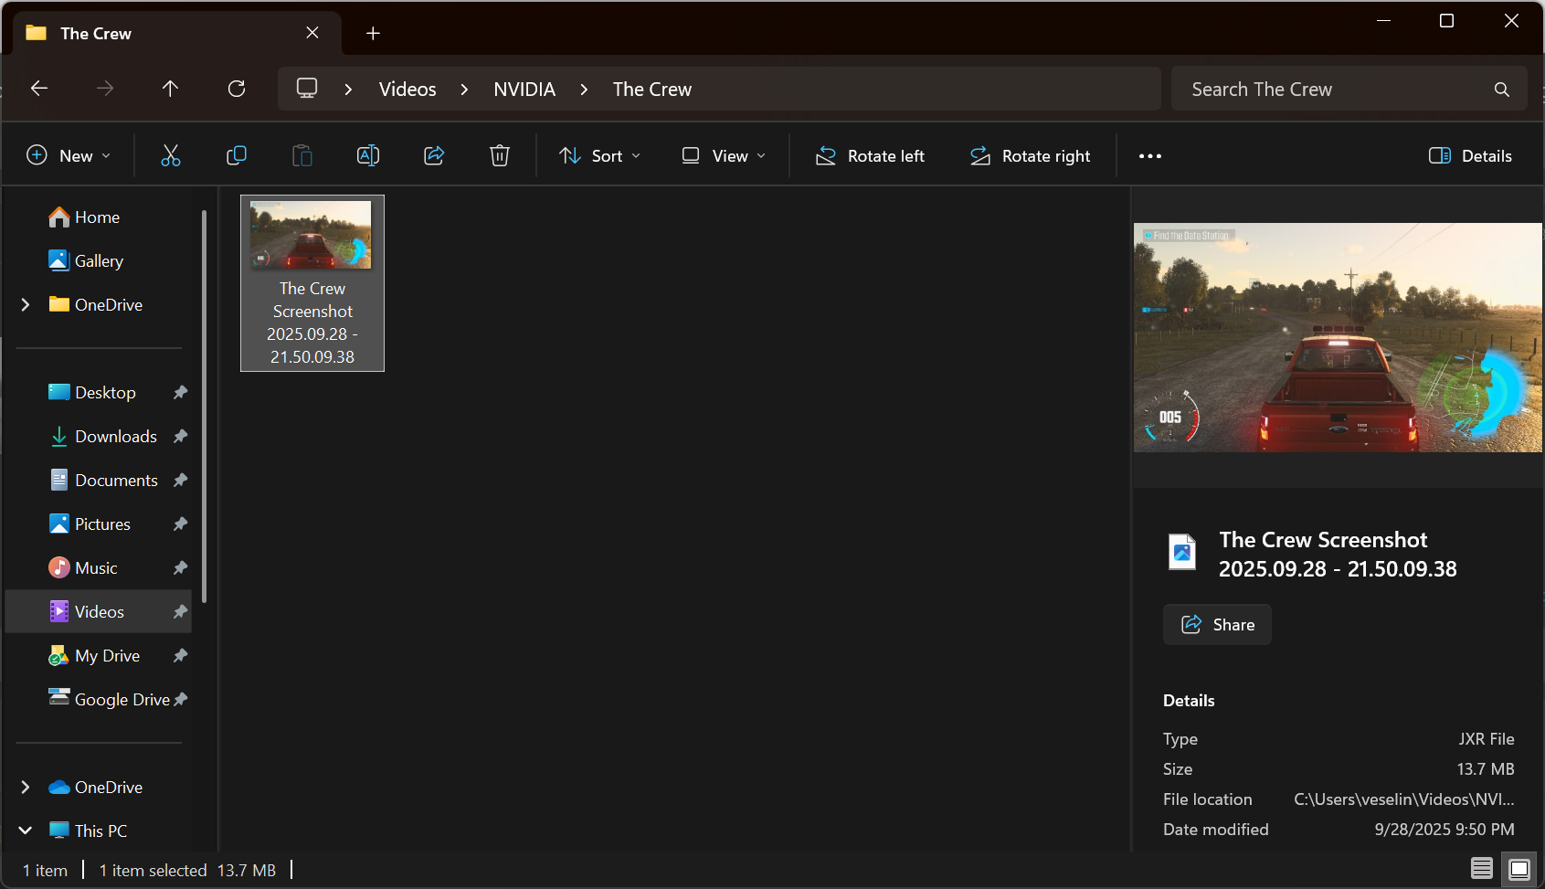
Task: Click the file location path value
Action: point(1403,799)
